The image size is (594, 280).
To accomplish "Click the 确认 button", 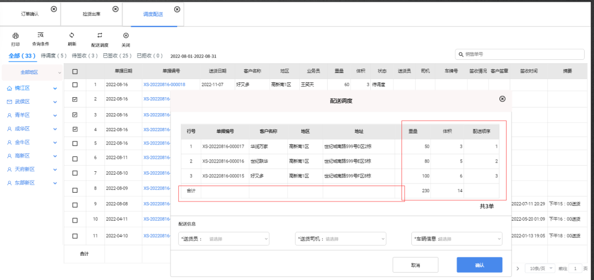I will 479,265.
